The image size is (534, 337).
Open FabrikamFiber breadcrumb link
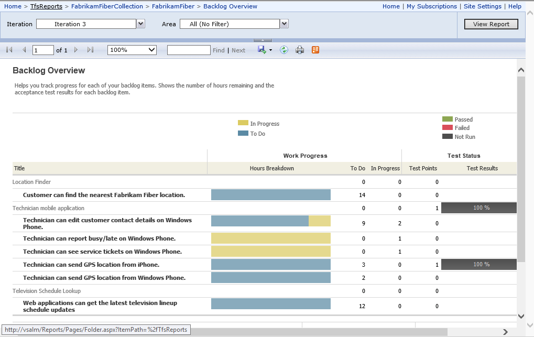tap(173, 6)
